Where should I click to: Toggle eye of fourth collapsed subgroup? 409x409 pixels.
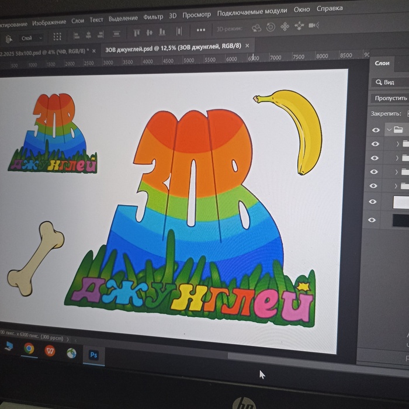click(373, 186)
